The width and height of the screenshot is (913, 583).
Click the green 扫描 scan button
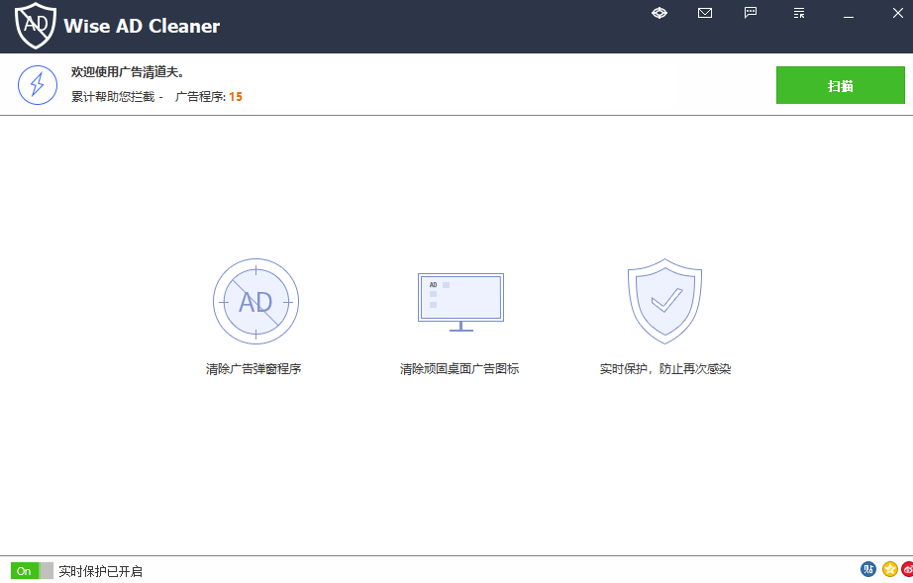[840, 86]
